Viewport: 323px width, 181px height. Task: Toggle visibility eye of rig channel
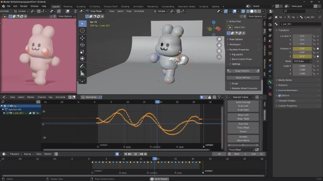point(12,106)
